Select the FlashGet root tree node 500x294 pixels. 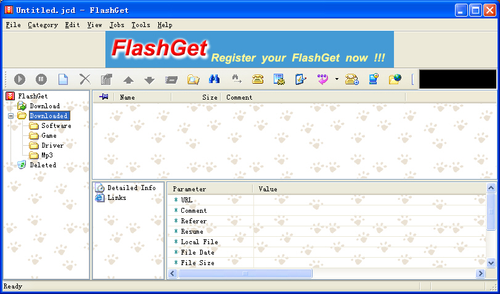click(33, 96)
